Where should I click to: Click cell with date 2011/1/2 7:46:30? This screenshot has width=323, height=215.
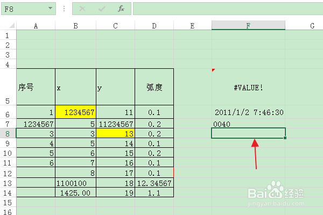(x=248, y=112)
